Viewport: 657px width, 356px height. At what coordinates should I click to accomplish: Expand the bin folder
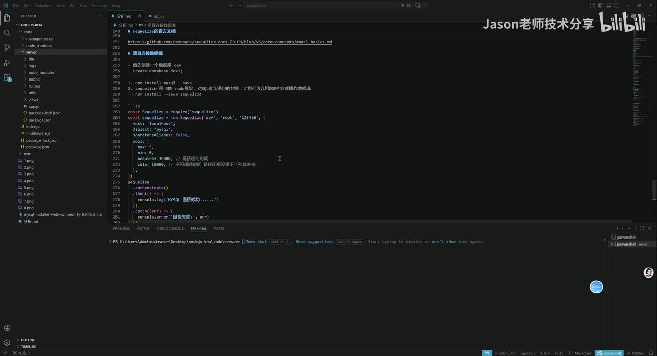click(x=61, y=59)
